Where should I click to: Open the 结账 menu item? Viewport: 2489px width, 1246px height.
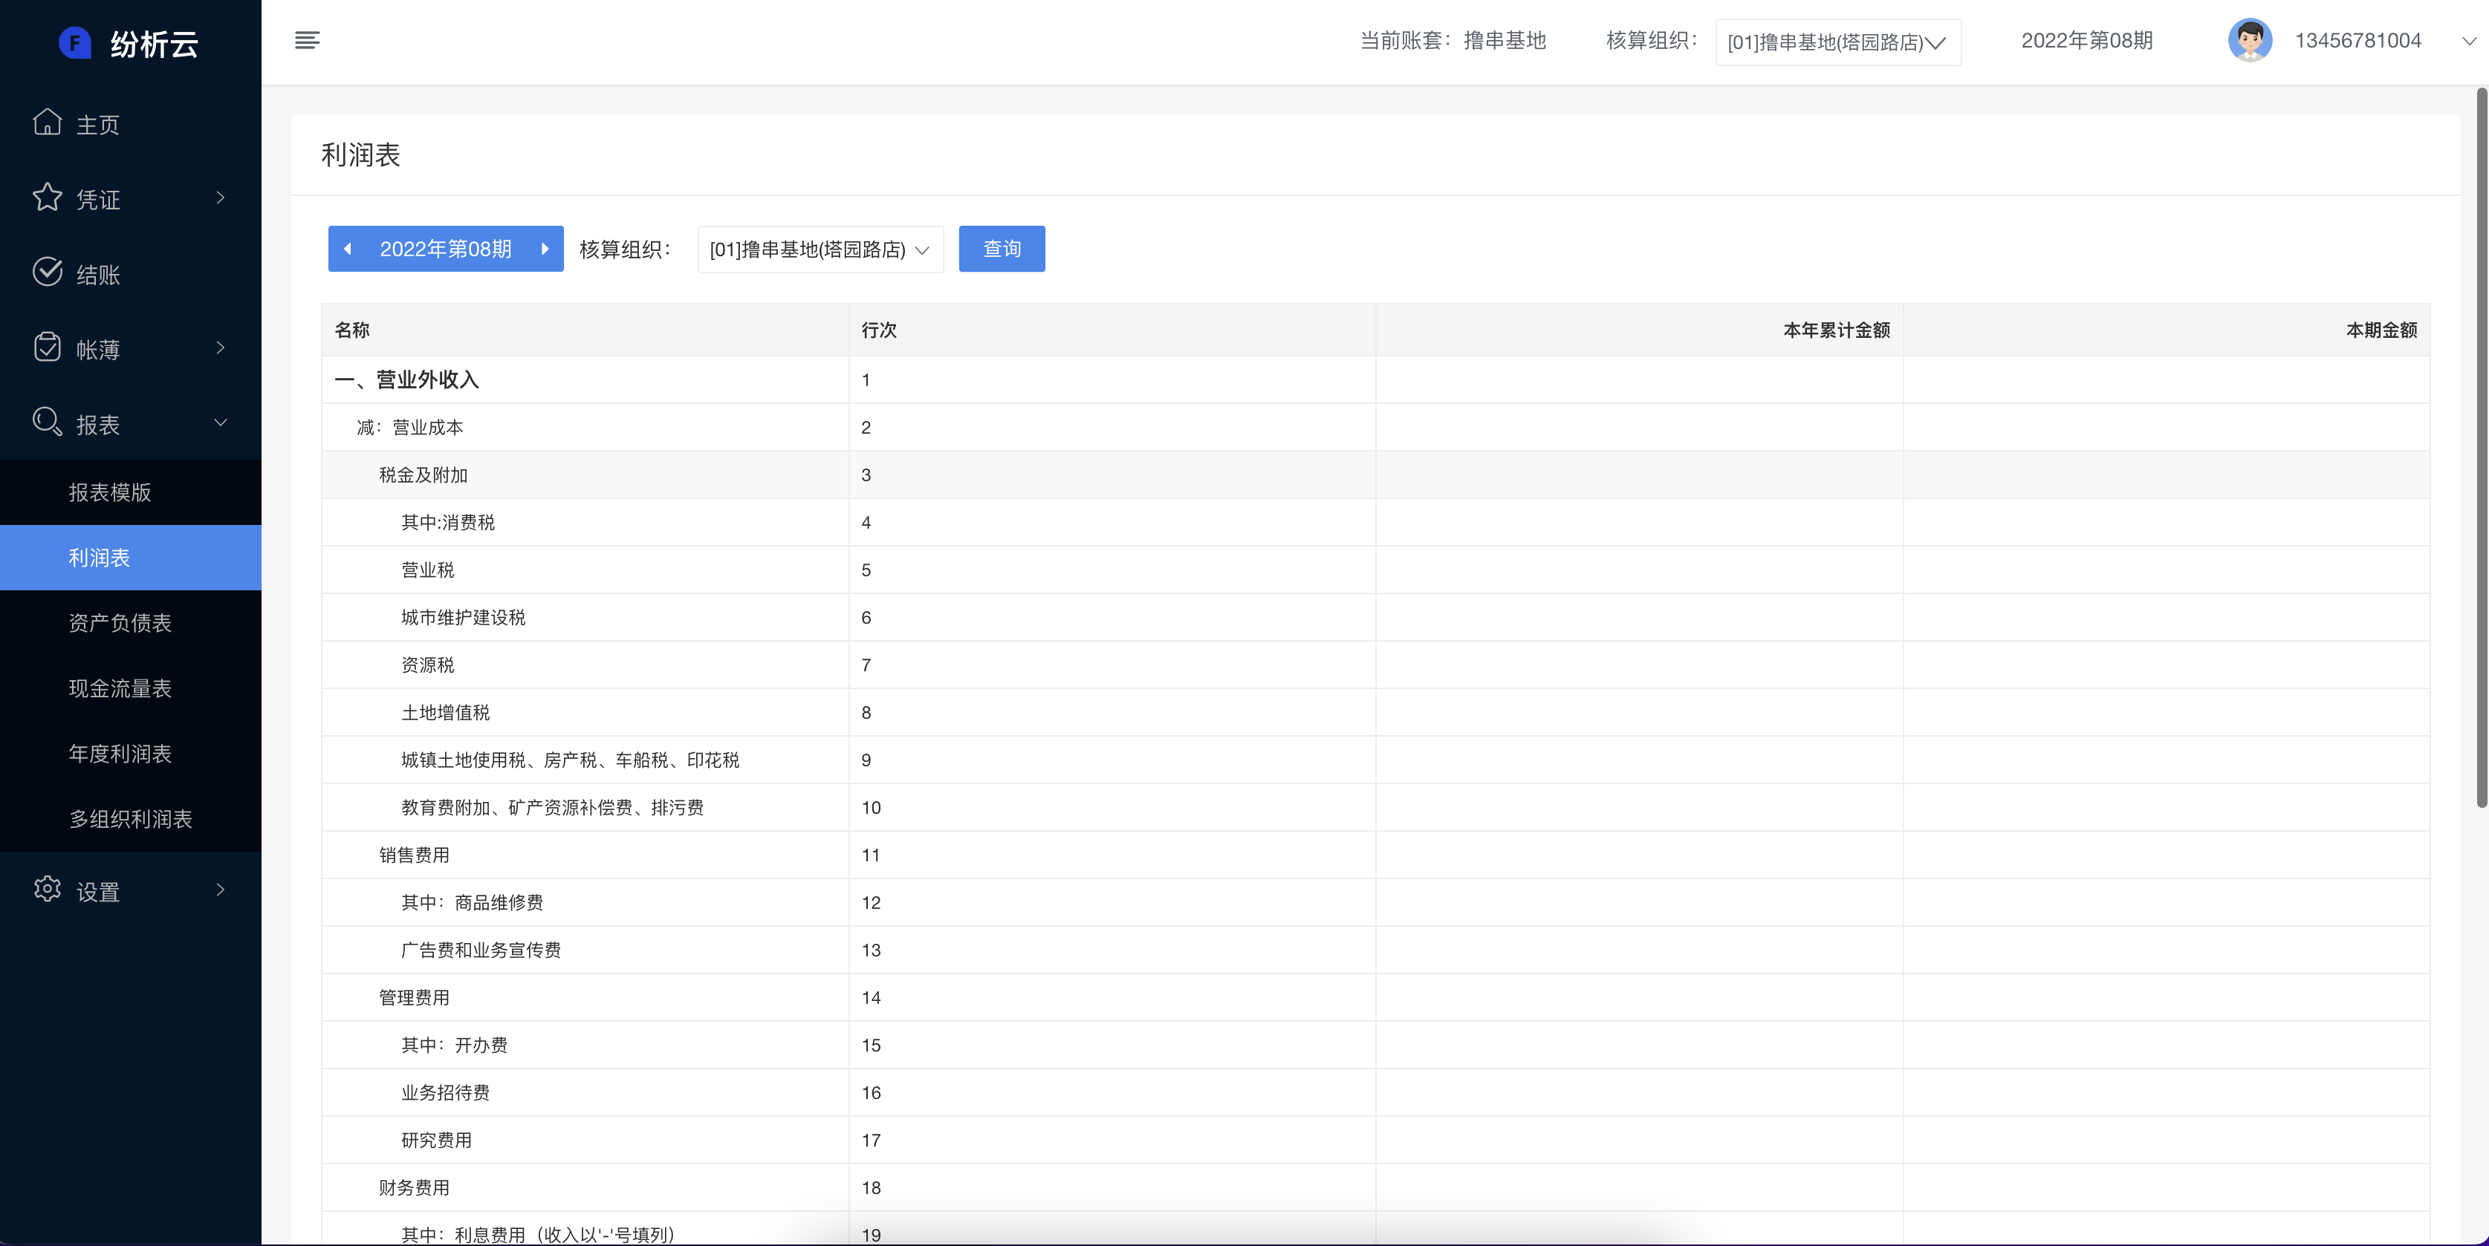131,273
